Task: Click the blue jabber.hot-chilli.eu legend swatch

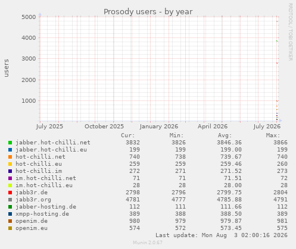Action: pyautogui.click(x=10, y=150)
